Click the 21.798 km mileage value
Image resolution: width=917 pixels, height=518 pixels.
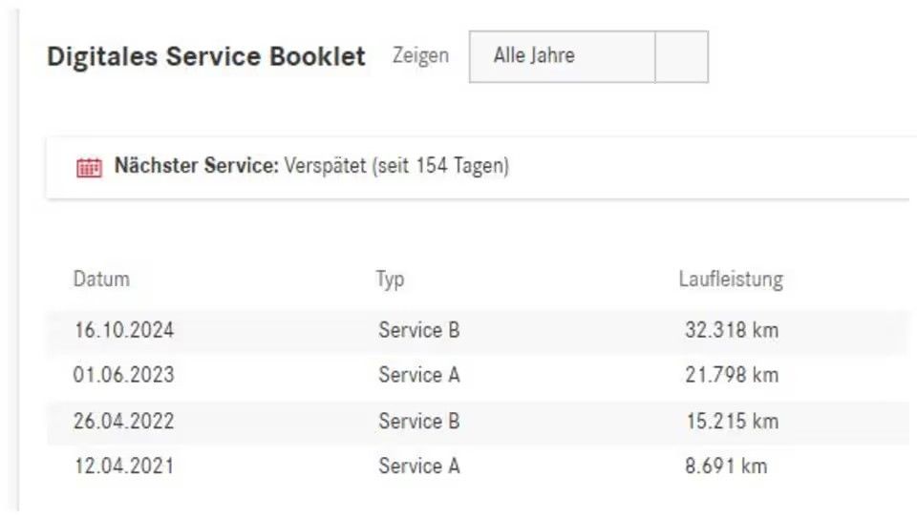[x=732, y=375]
